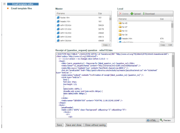Select 'for 47' folder name in Local
Screen dimensions: 180x133
pyautogui.click(x=125, y=27)
